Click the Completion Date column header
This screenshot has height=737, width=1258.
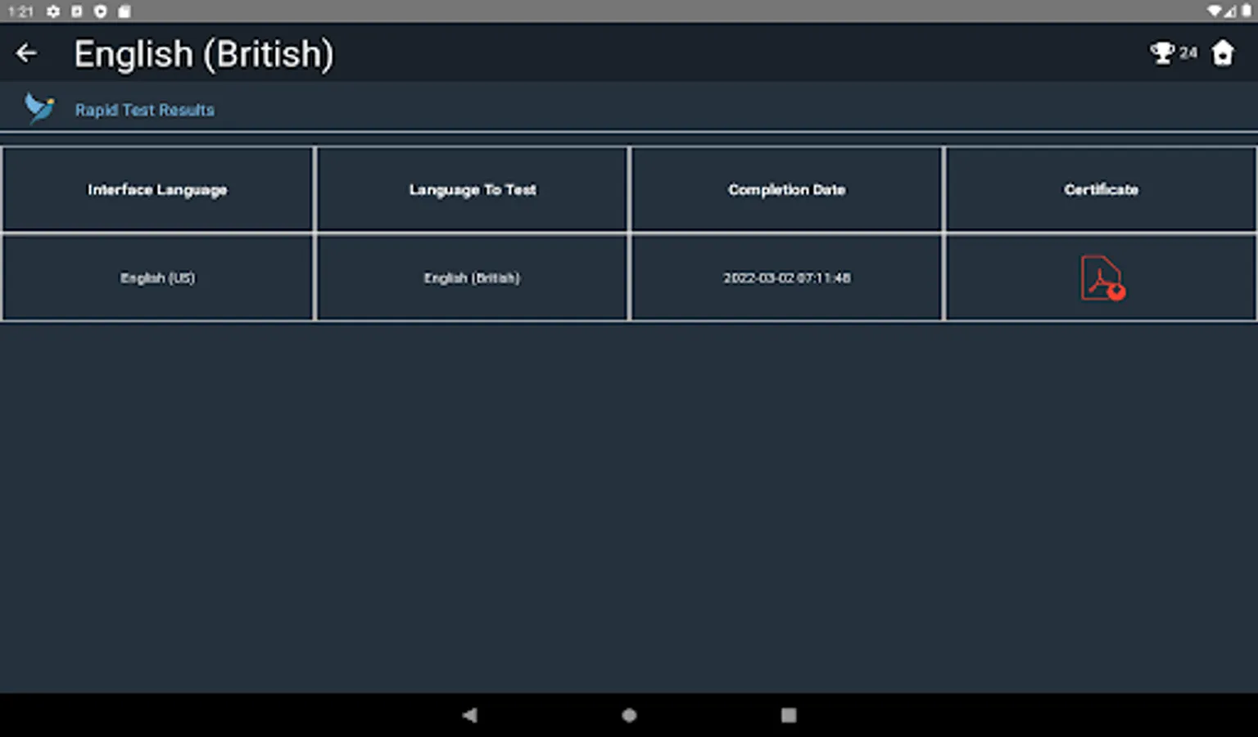point(786,190)
